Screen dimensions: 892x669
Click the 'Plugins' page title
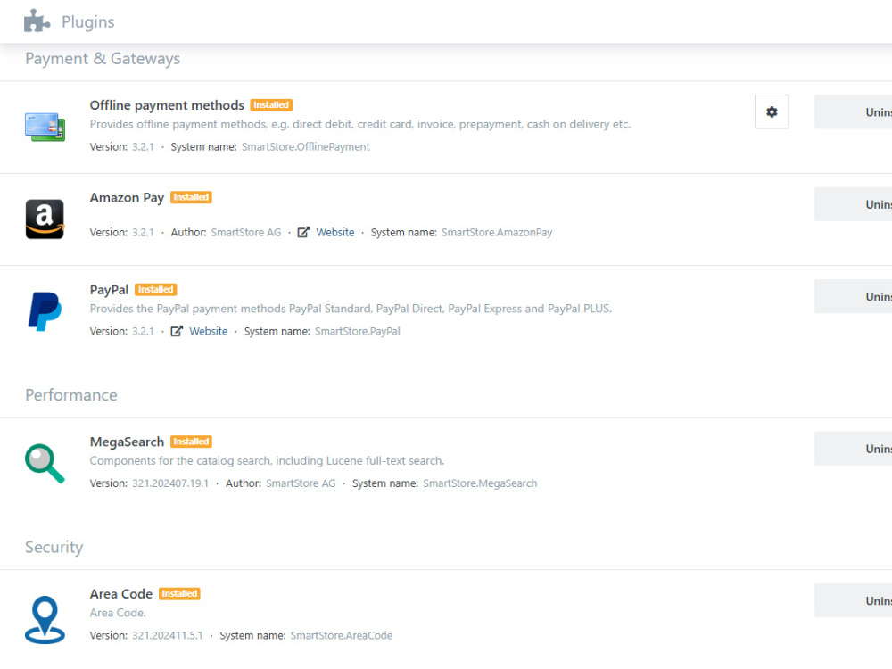pyautogui.click(x=87, y=21)
